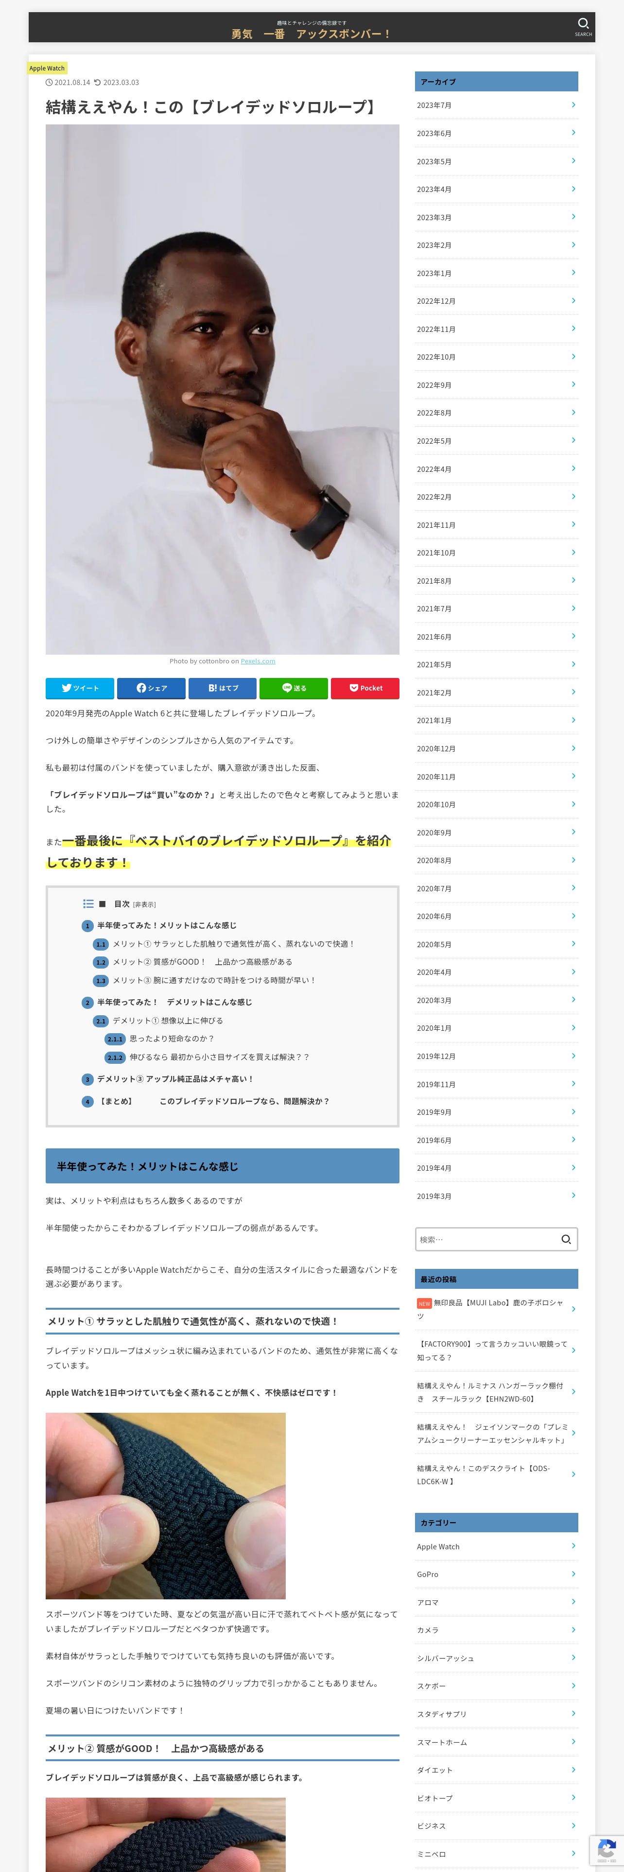Toggle contents visibility via 非表示 link
The height and width of the screenshot is (1872, 624).
(144, 905)
